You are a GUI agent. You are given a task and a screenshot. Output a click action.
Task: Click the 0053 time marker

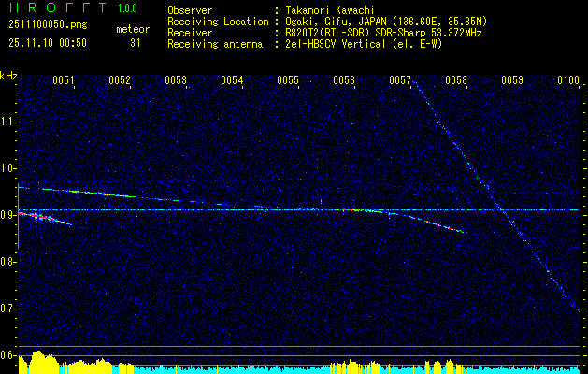(x=176, y=79)
